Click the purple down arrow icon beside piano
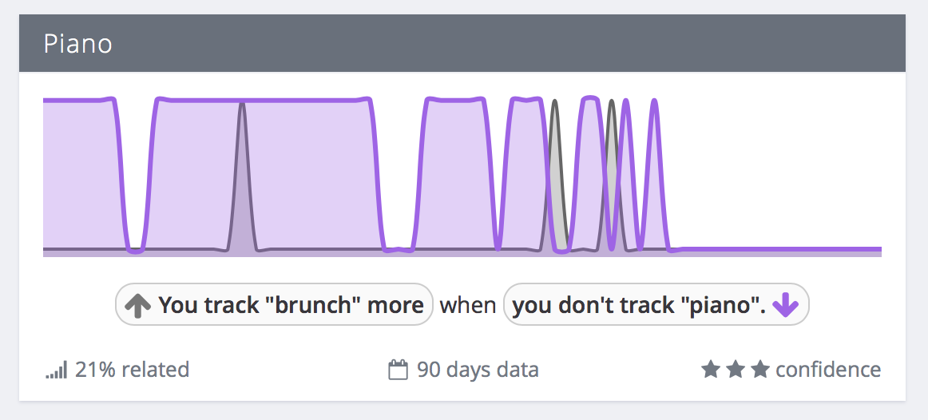 (x=786, y=306)
